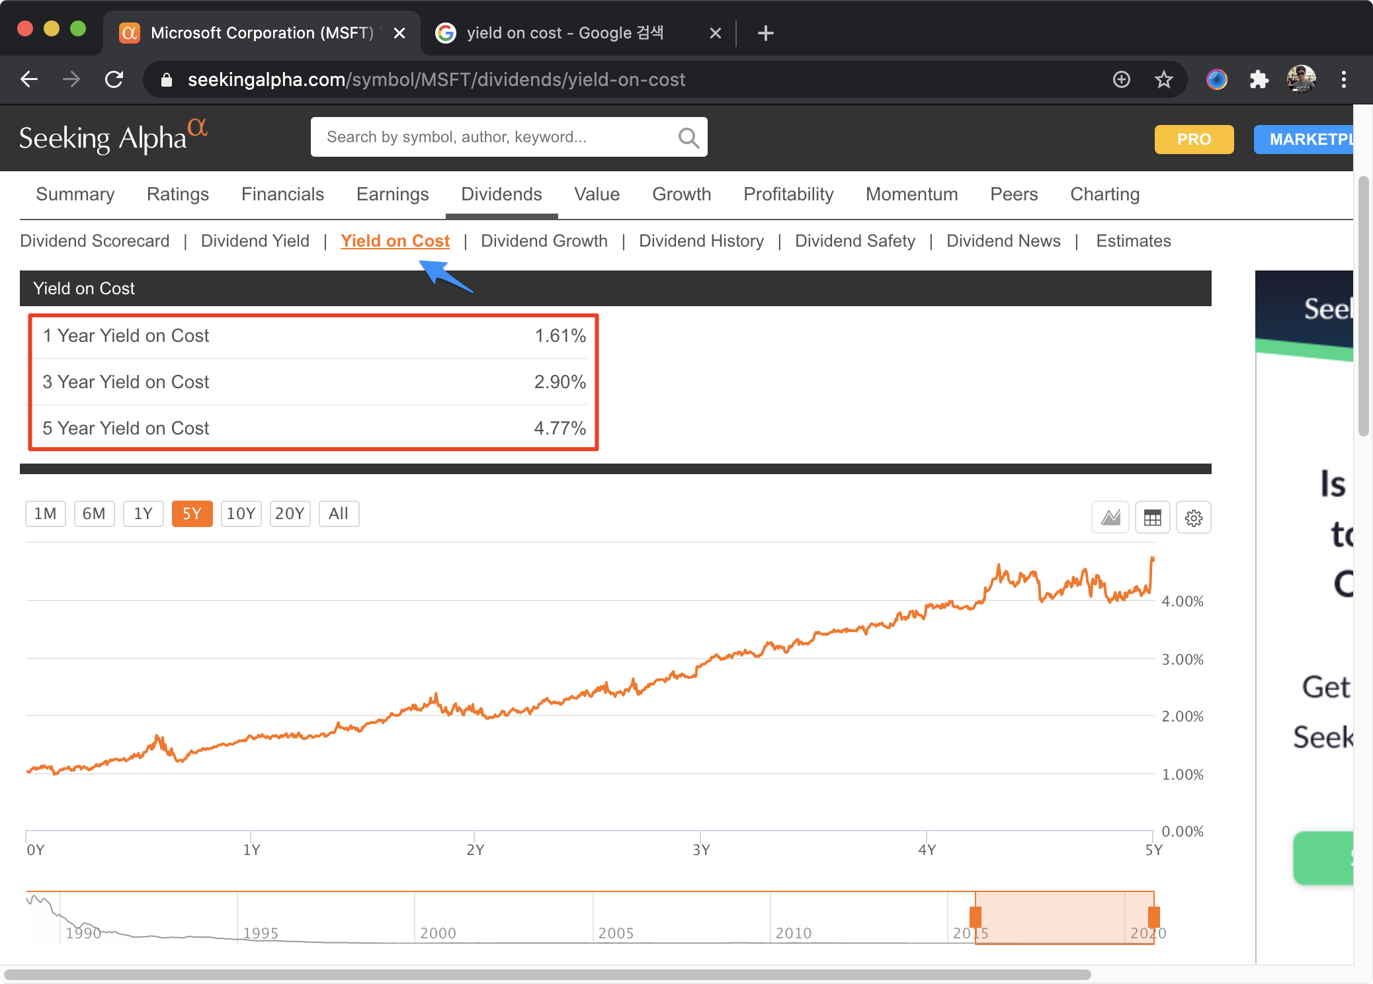This screenshot has height=984, width=1373.
Task: Click the install plus-circle icon in address bar
Action: point(1122,80)
